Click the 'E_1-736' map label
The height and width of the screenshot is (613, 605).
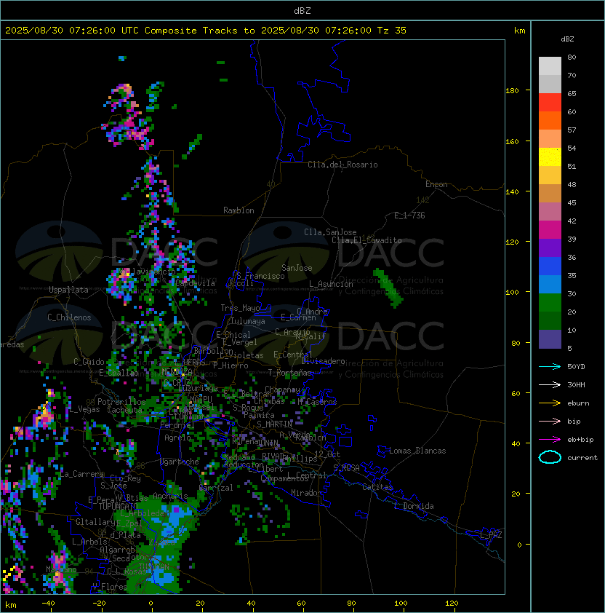click(x=409, y=215)
